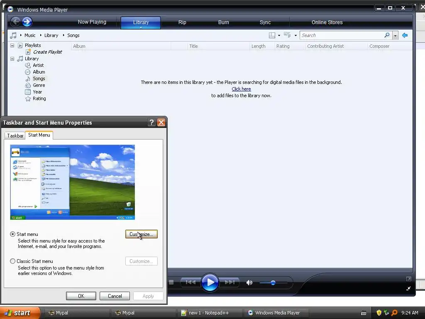Viewport: 425px width, 319px height.
Task: Open the Online Stores tab
Action: tap(327, 22)
